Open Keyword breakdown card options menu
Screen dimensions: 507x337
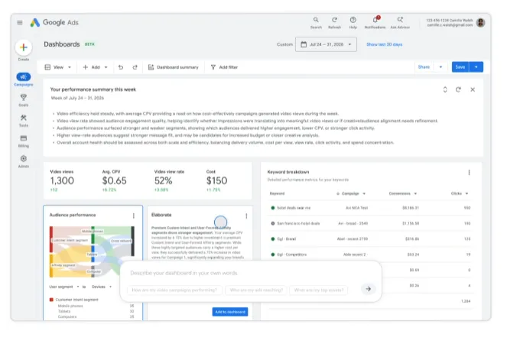469,173
